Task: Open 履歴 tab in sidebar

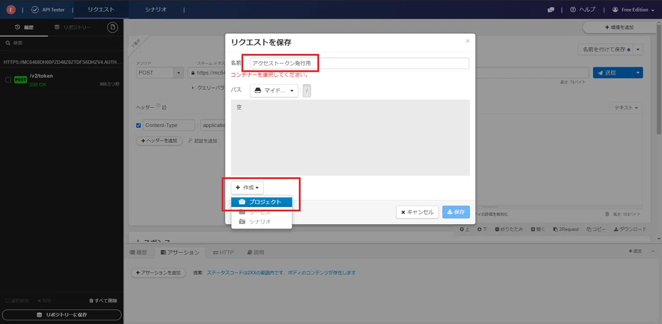Action: (25, 27)
